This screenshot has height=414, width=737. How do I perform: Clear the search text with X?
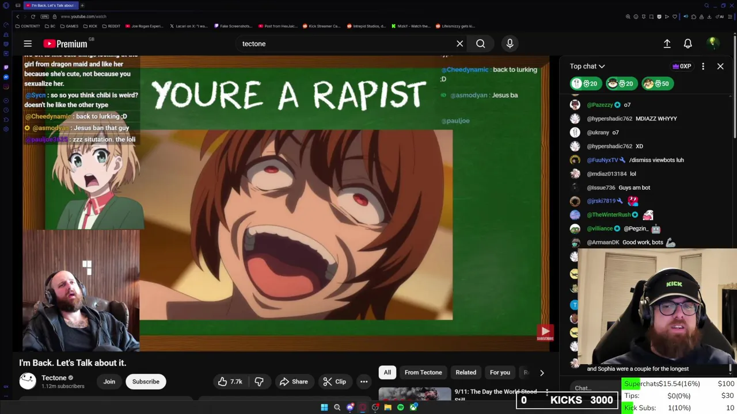tap(459, 44)
